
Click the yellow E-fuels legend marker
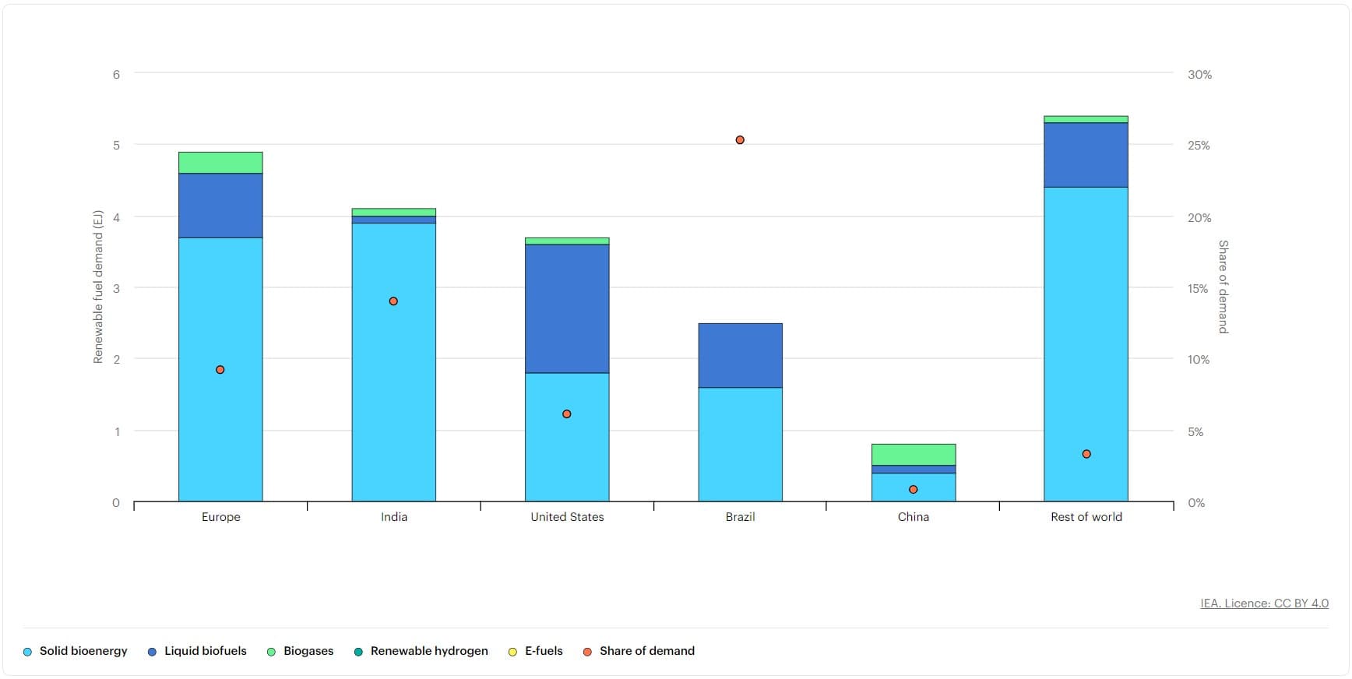(x=512, y=652)
